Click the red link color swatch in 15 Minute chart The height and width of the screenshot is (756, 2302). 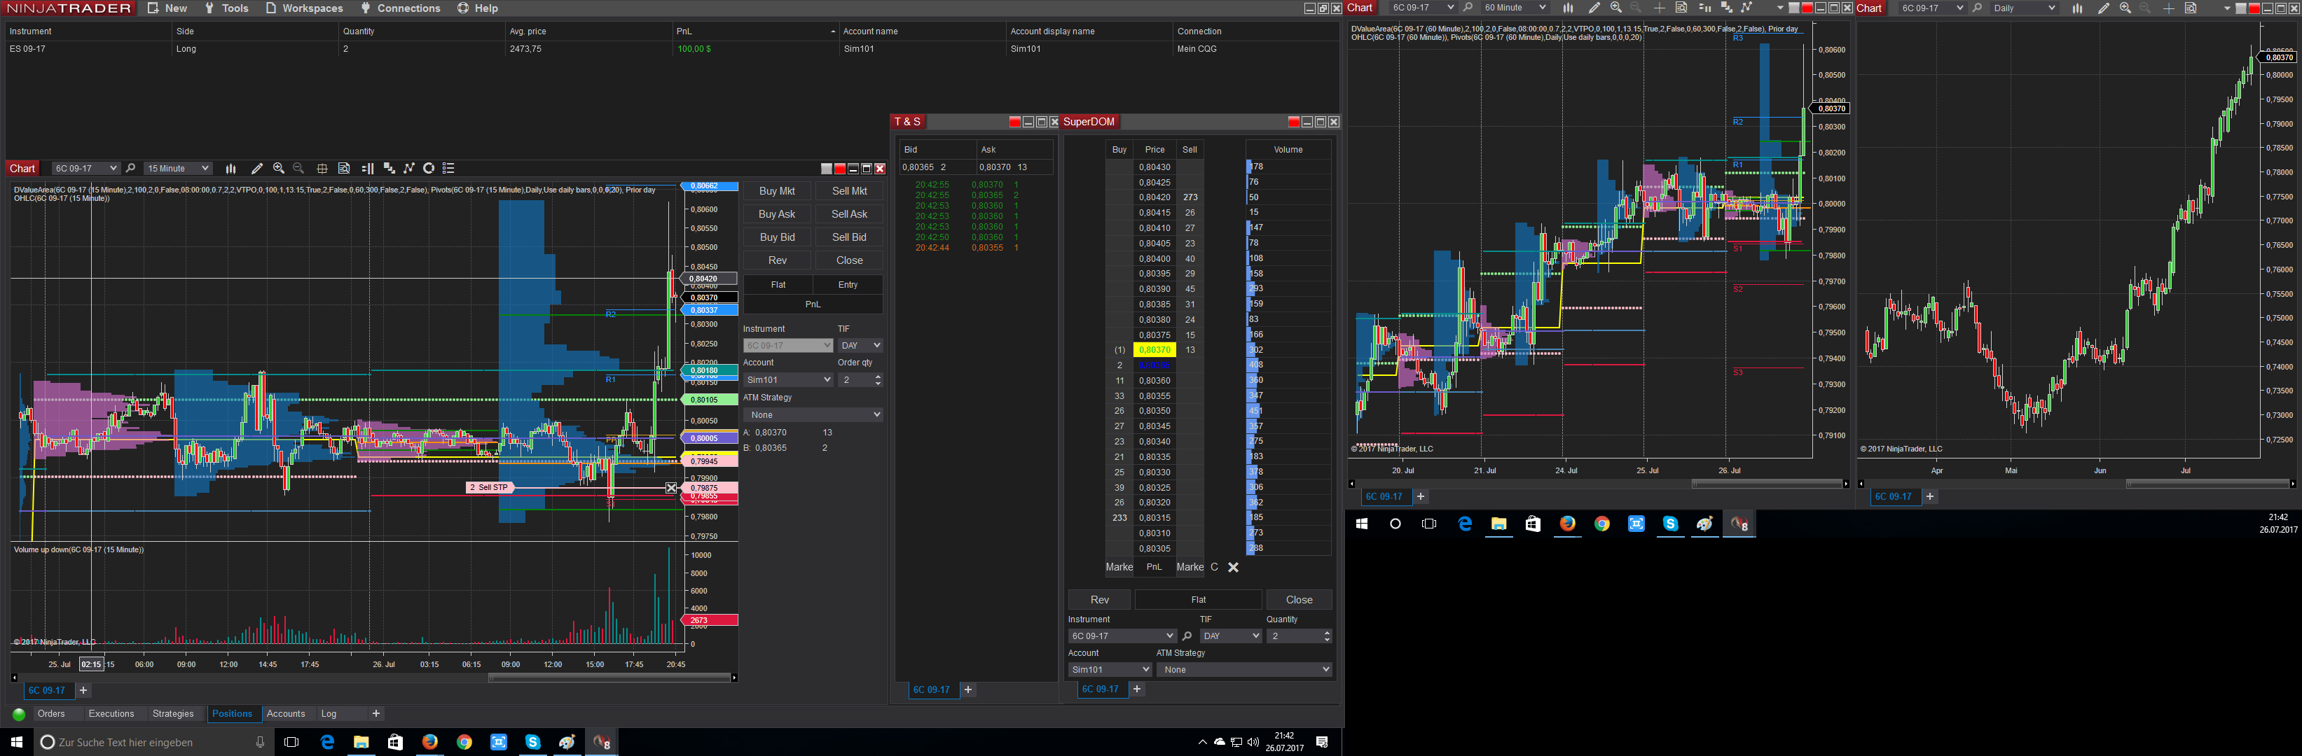(839, 169)
